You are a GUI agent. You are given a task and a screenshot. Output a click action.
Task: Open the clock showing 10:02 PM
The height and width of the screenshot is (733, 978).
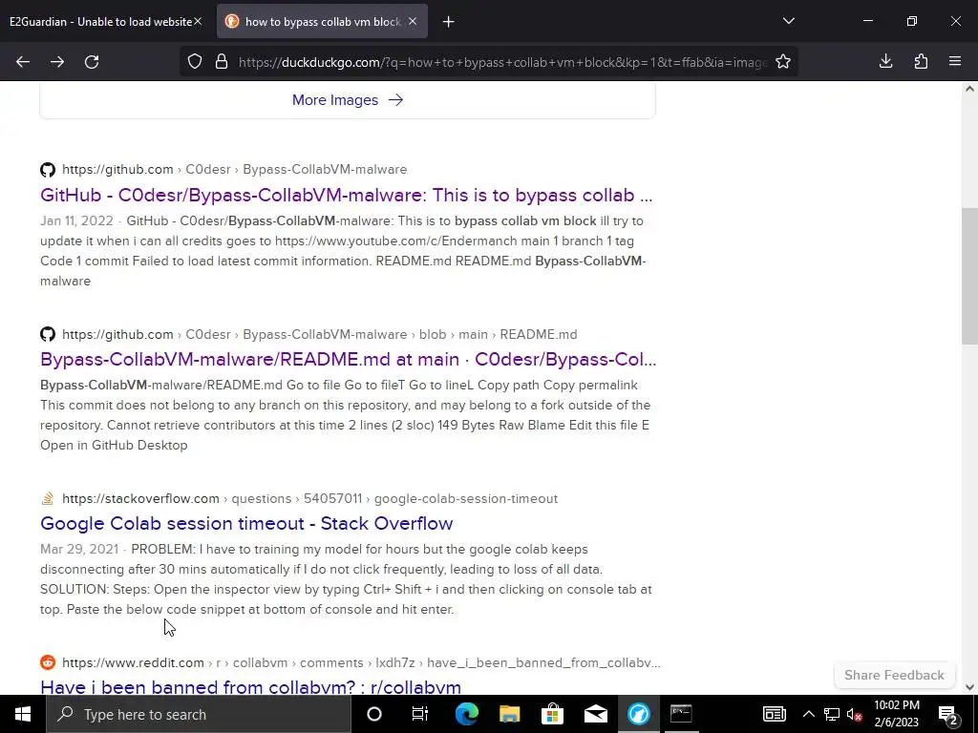897,714
